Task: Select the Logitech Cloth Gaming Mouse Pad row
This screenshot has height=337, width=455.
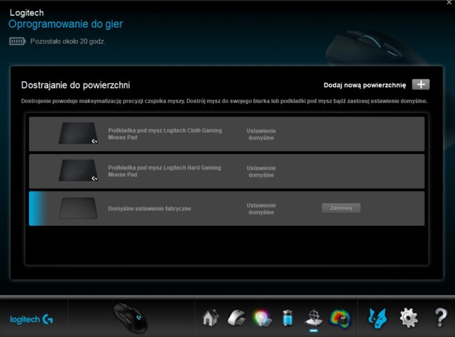Action: [227, 134]
